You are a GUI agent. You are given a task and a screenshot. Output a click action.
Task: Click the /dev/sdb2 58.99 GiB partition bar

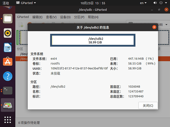[x=92, y=40]
